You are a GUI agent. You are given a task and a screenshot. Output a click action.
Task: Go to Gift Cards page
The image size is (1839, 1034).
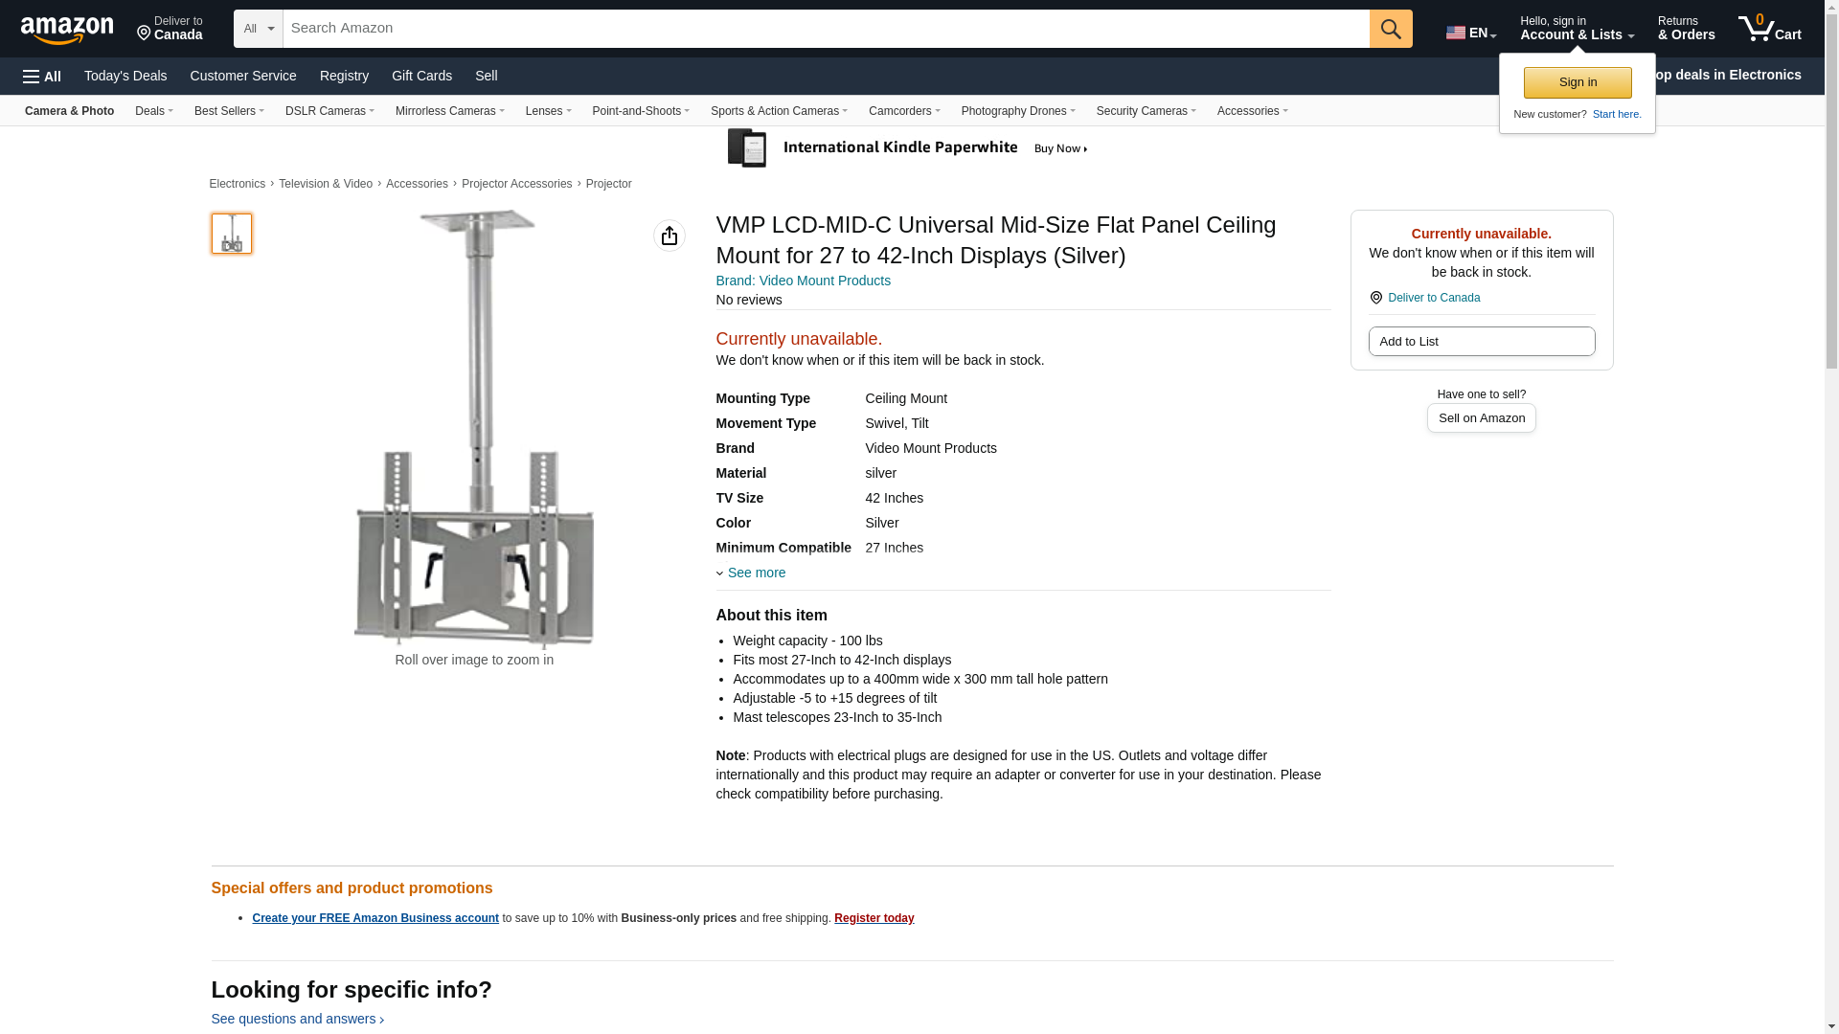[x=421, y=76]
